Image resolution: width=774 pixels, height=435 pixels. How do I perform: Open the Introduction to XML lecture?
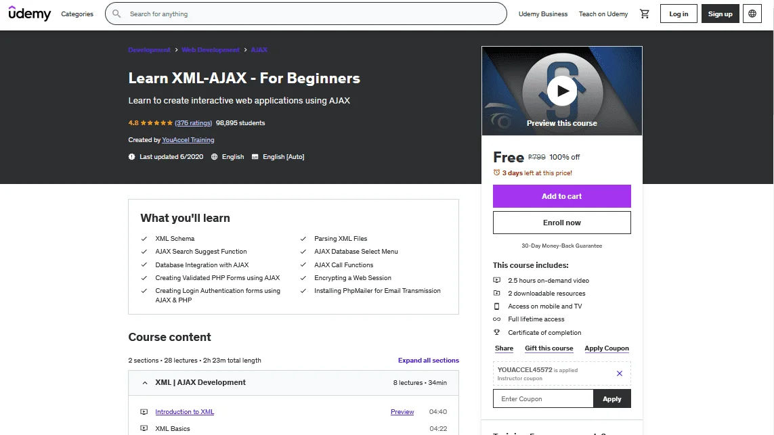pyautogui.click(x=185, y=412)
